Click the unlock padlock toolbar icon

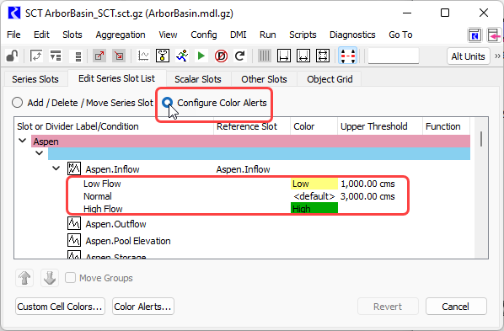(x=12, y=56)
